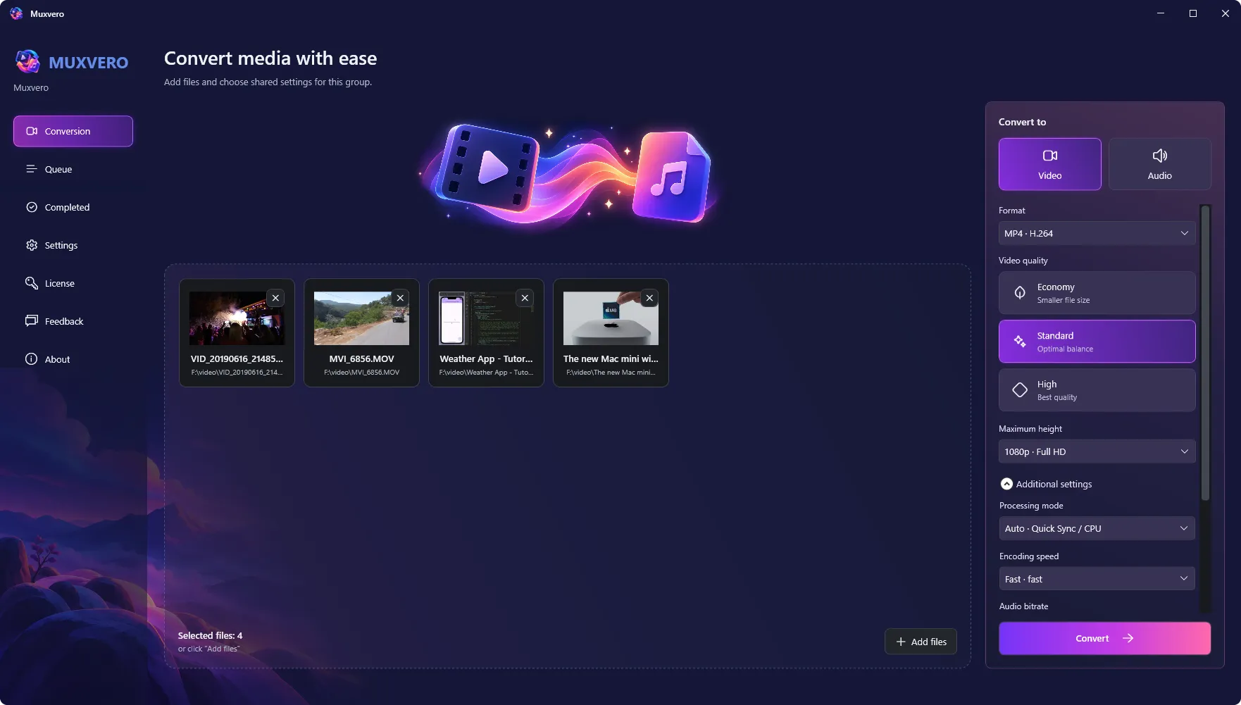Click the Settings gear icon
The width and height of the screenshot is (1241, 705).
coord(32,245)
